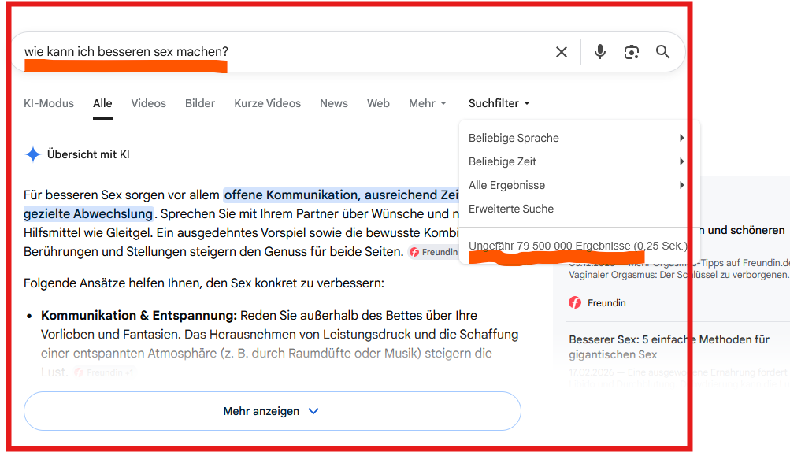The width and height of the screenshot is (790, 452).
Task: Click the highlighted 'offene Kommunikation' text
Action: (290, 195)
